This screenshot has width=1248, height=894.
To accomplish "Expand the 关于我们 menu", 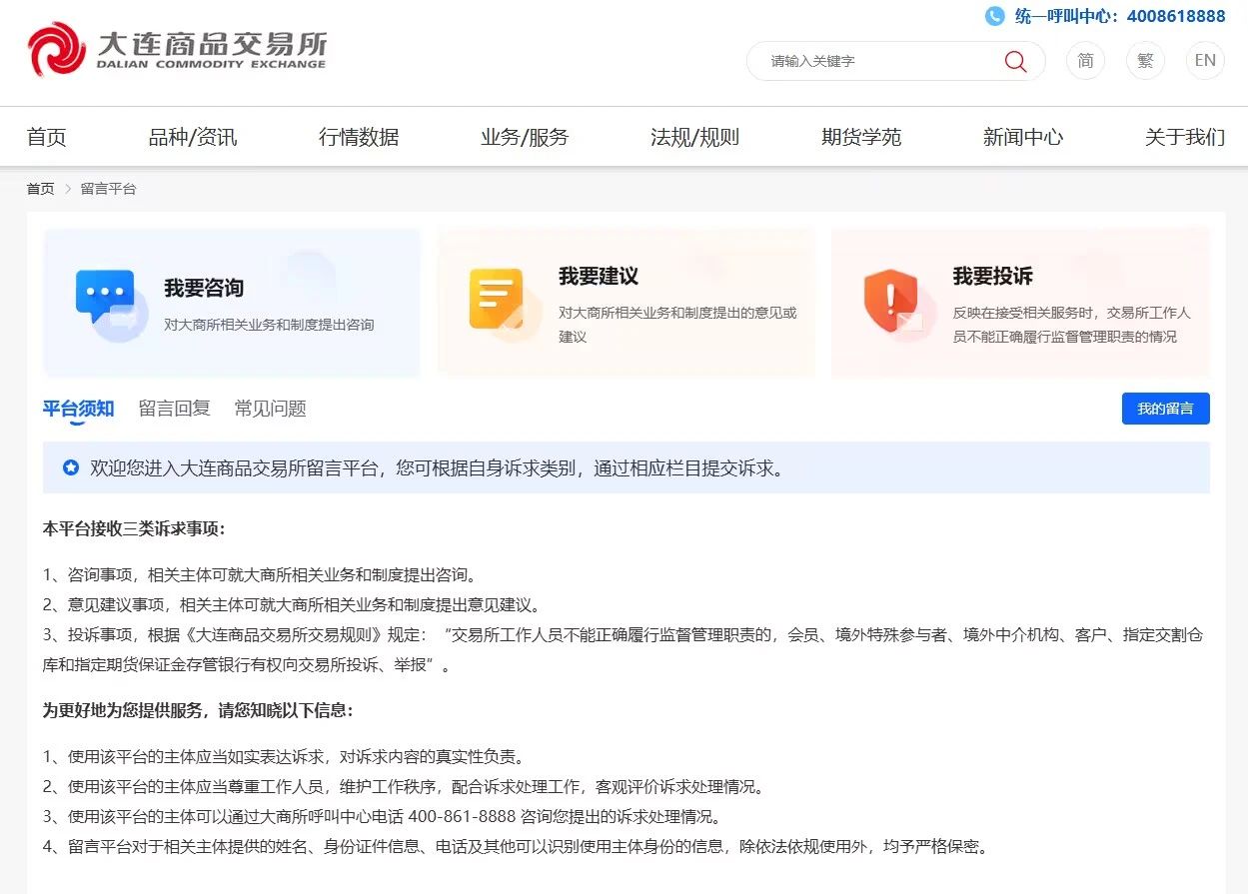I will 1184,138.
